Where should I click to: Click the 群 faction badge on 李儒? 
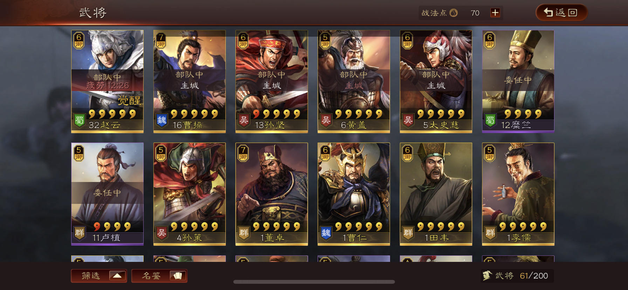(x=490, y=233)
